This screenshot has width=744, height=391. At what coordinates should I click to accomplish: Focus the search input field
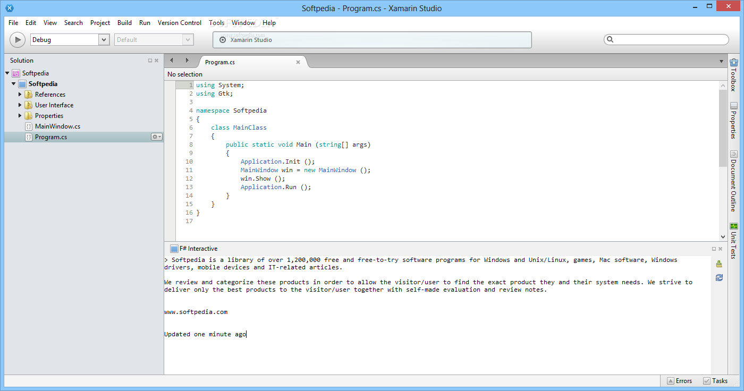(666, 39)
